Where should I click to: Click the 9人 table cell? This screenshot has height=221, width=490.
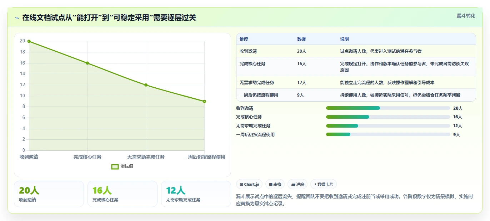[300, 95]
